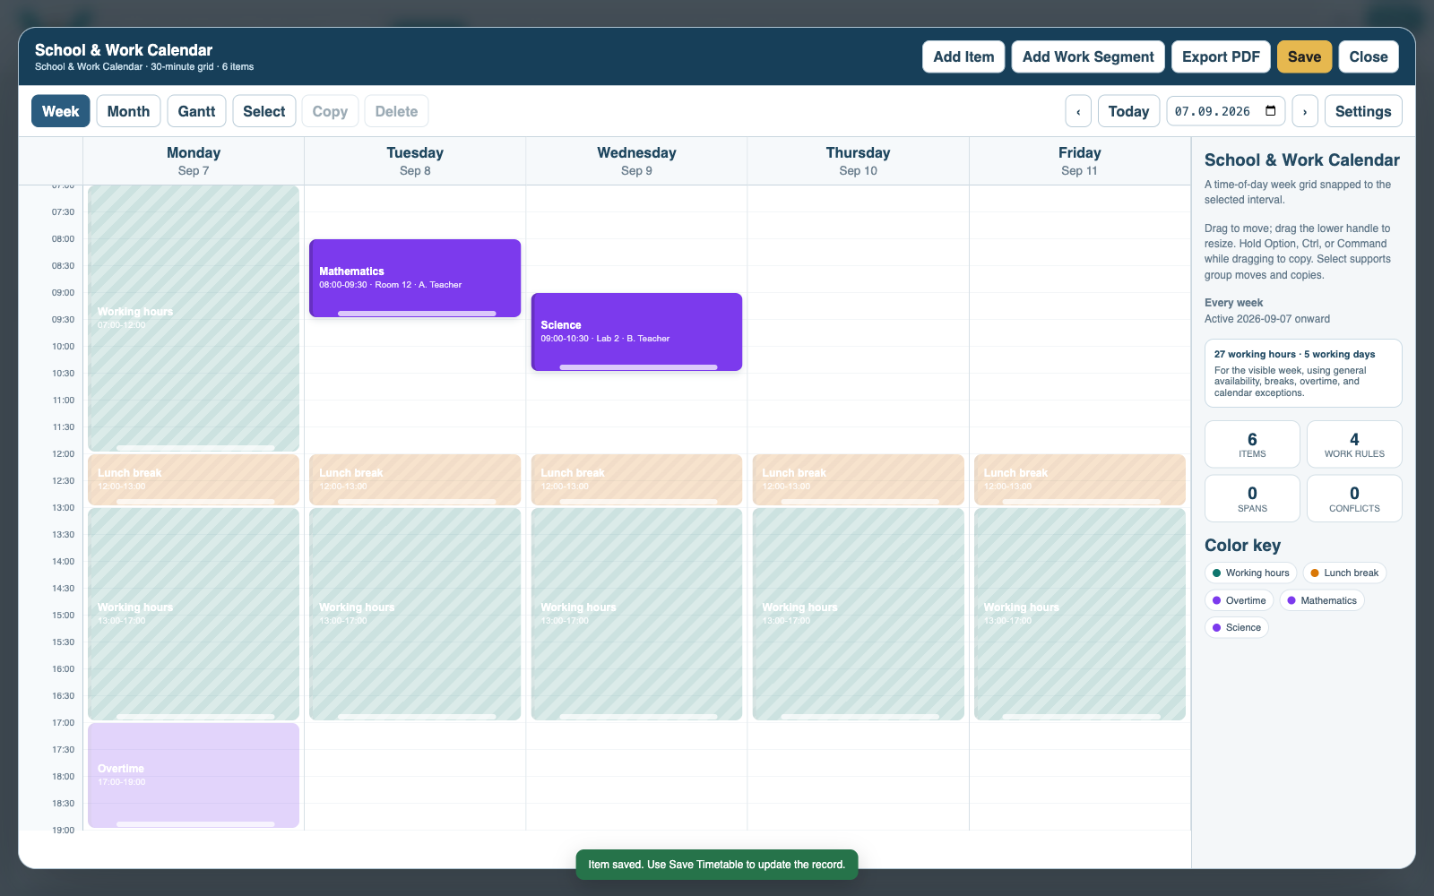Click Add Work Segment
This screenshot has height=896, width=1434.
[x=1088, y=56]
